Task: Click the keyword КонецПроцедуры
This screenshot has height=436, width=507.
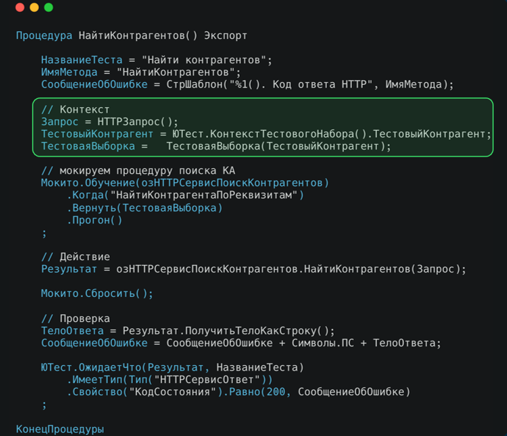Action: click(x=60, y=429)
